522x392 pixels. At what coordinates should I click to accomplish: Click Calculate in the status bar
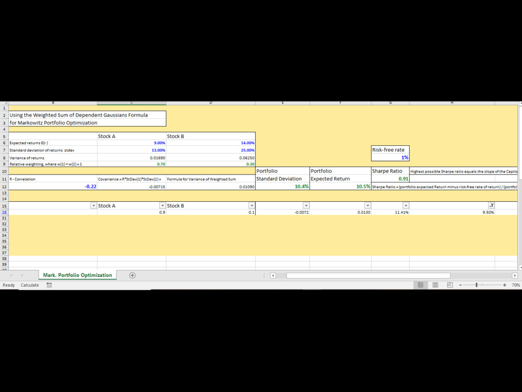click(30, 285)
